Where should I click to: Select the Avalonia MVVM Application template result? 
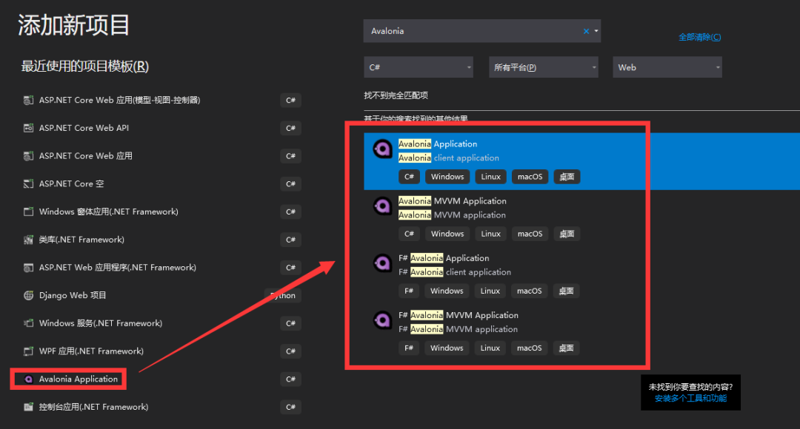[x=581, y=218]
